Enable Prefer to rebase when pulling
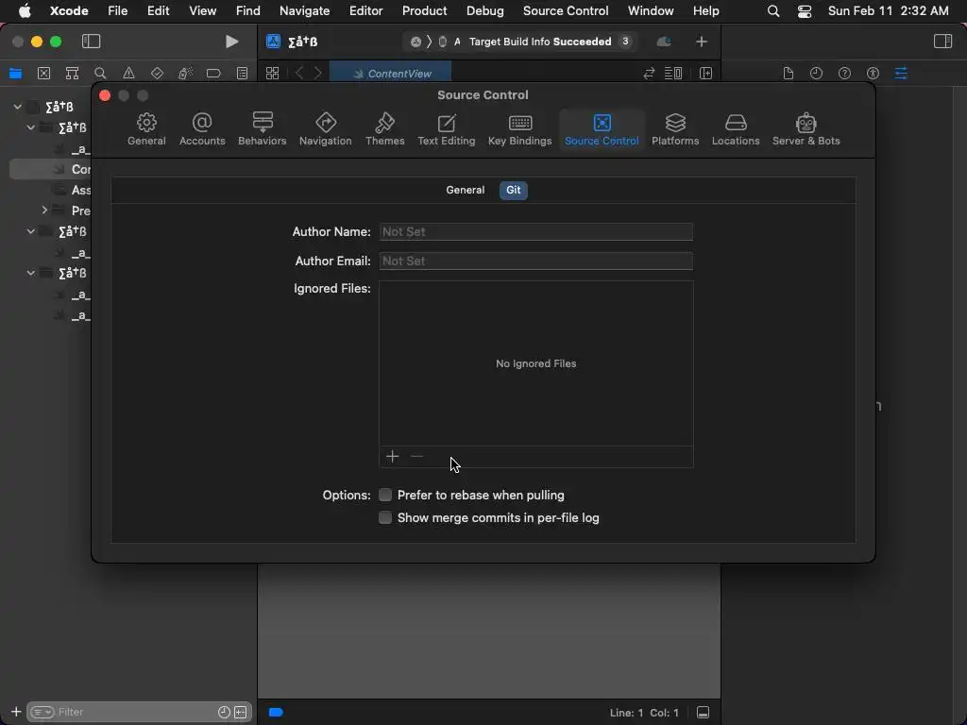967x725 pixels. (385, 495)
